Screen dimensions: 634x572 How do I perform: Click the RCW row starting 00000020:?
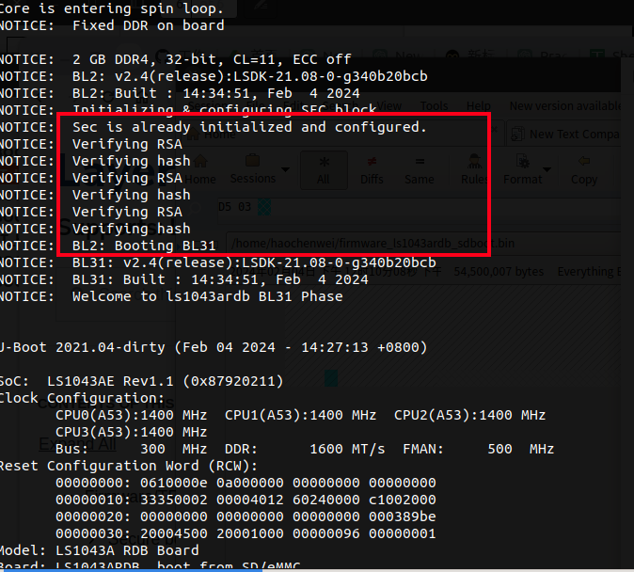coord(246,517)
